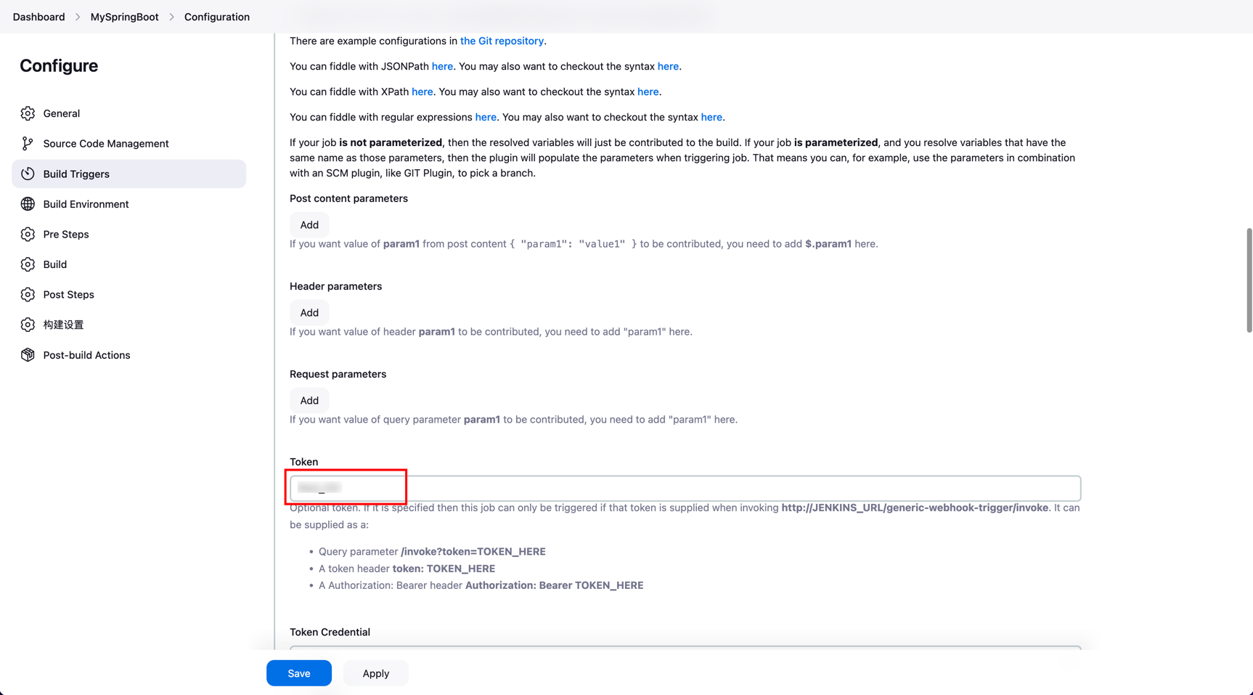Save the job configuration

point(299,673)
